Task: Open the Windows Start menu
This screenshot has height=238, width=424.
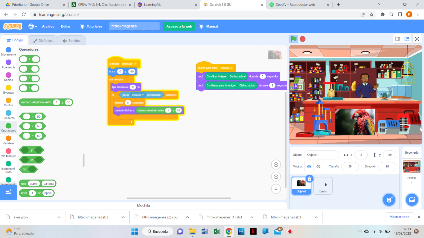Action: [135, 232]
